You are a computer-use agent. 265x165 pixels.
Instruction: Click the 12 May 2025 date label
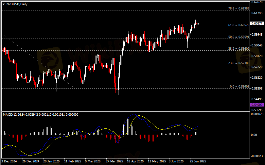157,161
